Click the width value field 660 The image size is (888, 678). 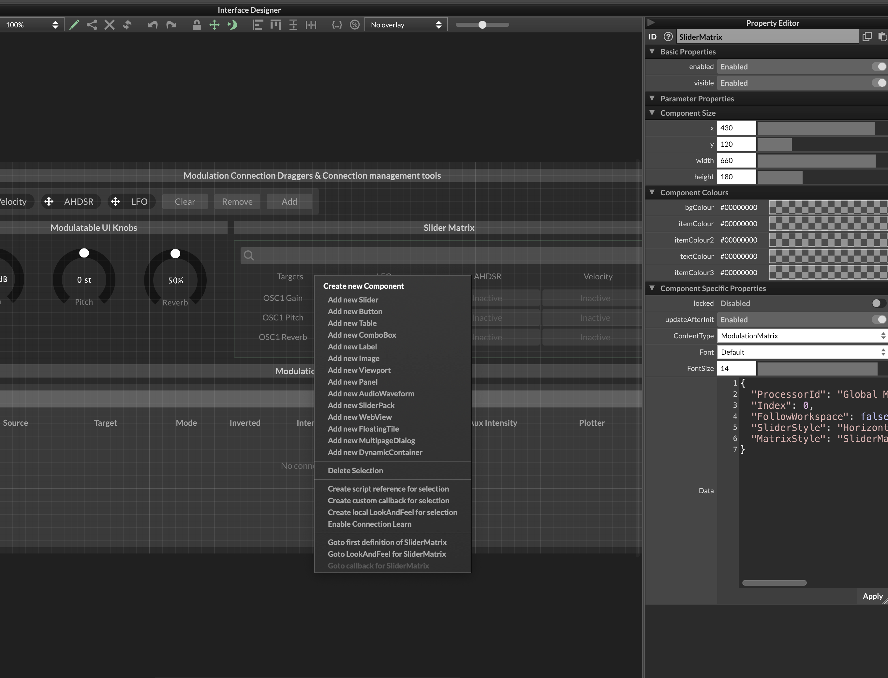[736, 160]
